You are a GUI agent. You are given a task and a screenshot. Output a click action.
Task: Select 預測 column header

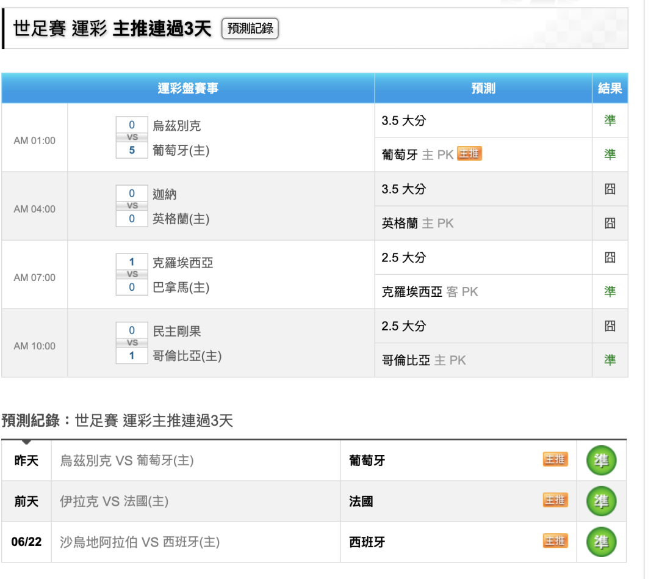coord(483,89)
